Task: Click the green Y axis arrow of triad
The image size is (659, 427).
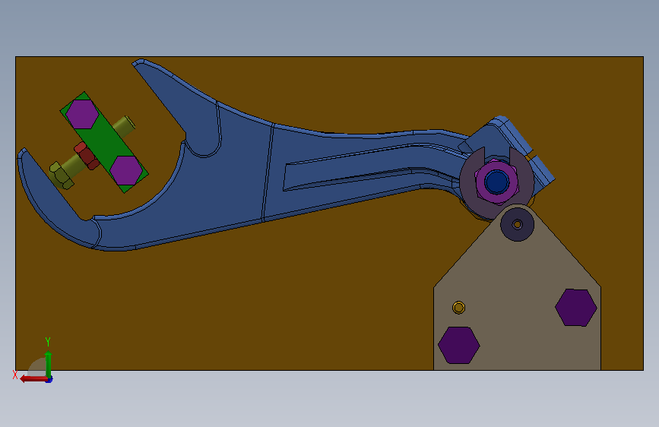Action: pyautogui.click(x=49, y=363)
